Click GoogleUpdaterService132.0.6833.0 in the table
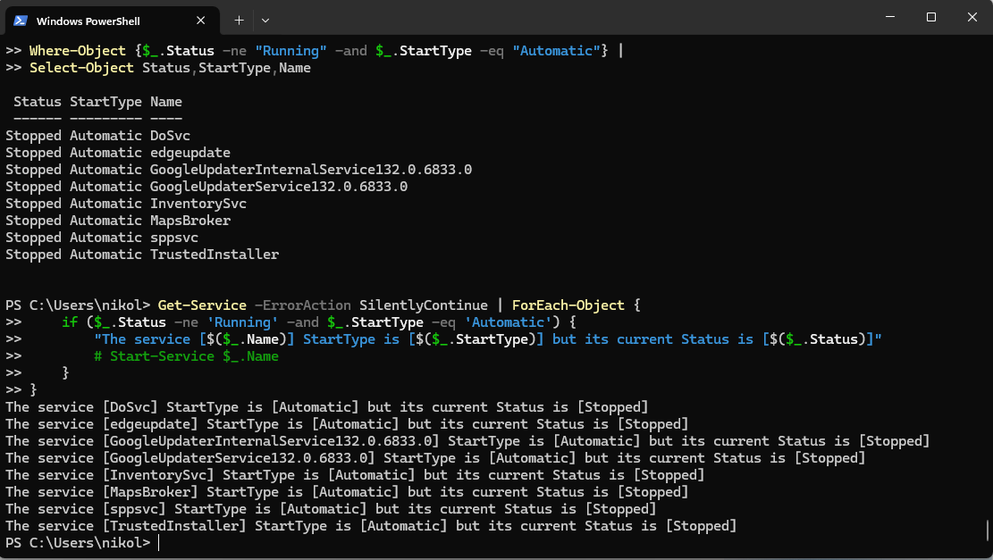The width and height of the screenshot is (993, 560). pos(279,187)
